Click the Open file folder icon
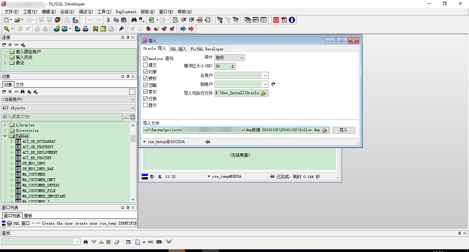Viewport: 469px width, 252px height. click(17, 20)
